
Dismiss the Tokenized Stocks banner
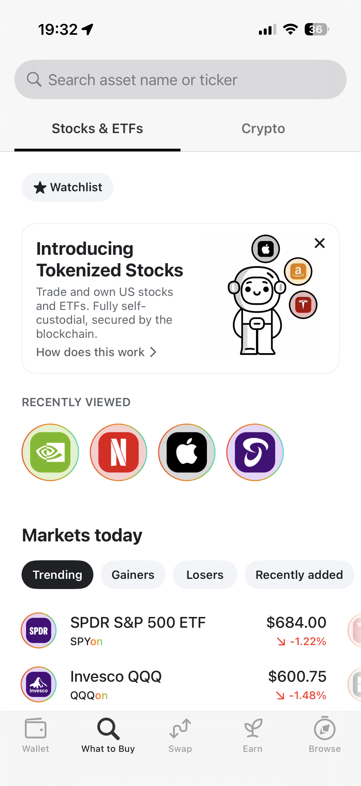(320, 243)
